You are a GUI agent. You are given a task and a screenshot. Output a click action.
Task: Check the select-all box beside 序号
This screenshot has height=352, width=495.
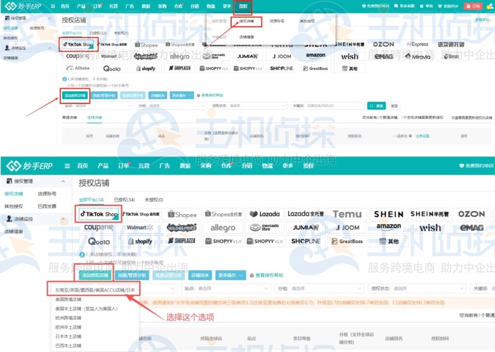[x=73, y=136]
